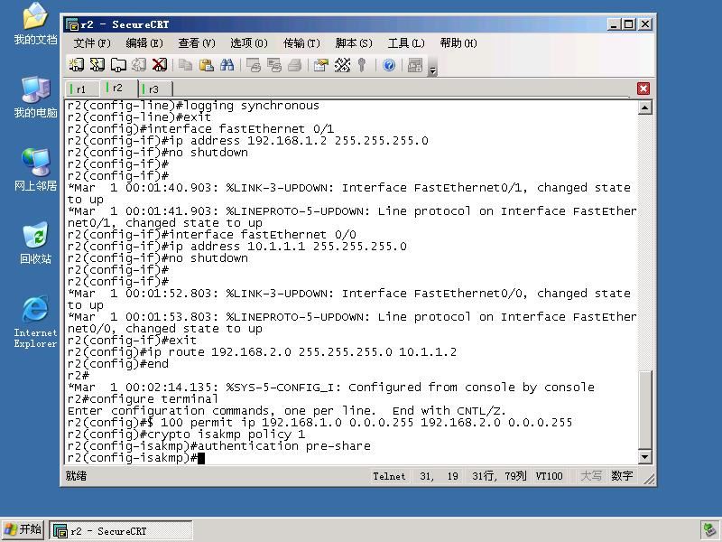
Task: Click the ip route 192.168.2.0 command line
Action: [262, 352]
